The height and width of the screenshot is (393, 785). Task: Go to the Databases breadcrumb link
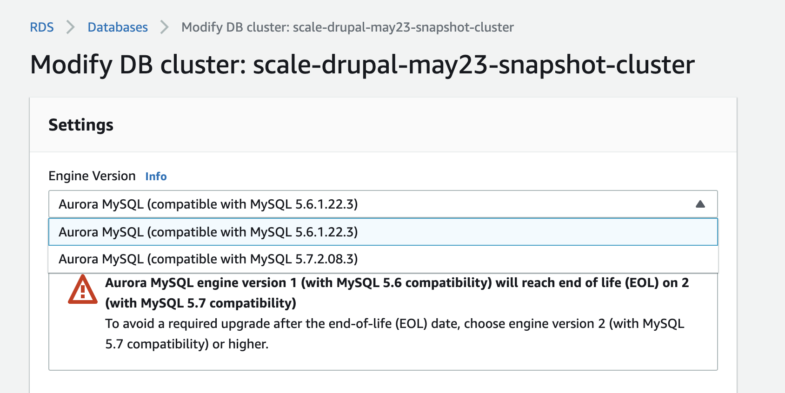(x=118, y=27)
